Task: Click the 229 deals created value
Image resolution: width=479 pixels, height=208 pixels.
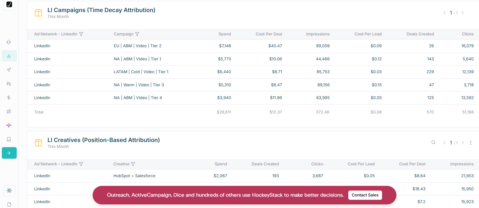Action: [430, 72]
